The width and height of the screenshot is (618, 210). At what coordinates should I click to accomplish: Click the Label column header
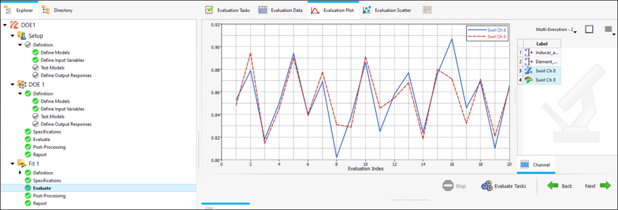coord(542,43)
